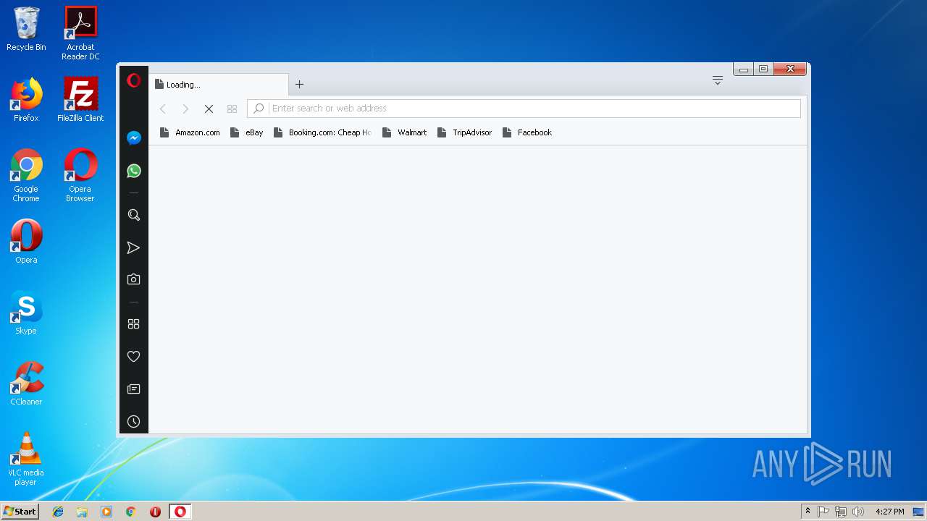Open bookmarks heart icon
The height and width of the screenshot is (521, 927).
(133, 356)
